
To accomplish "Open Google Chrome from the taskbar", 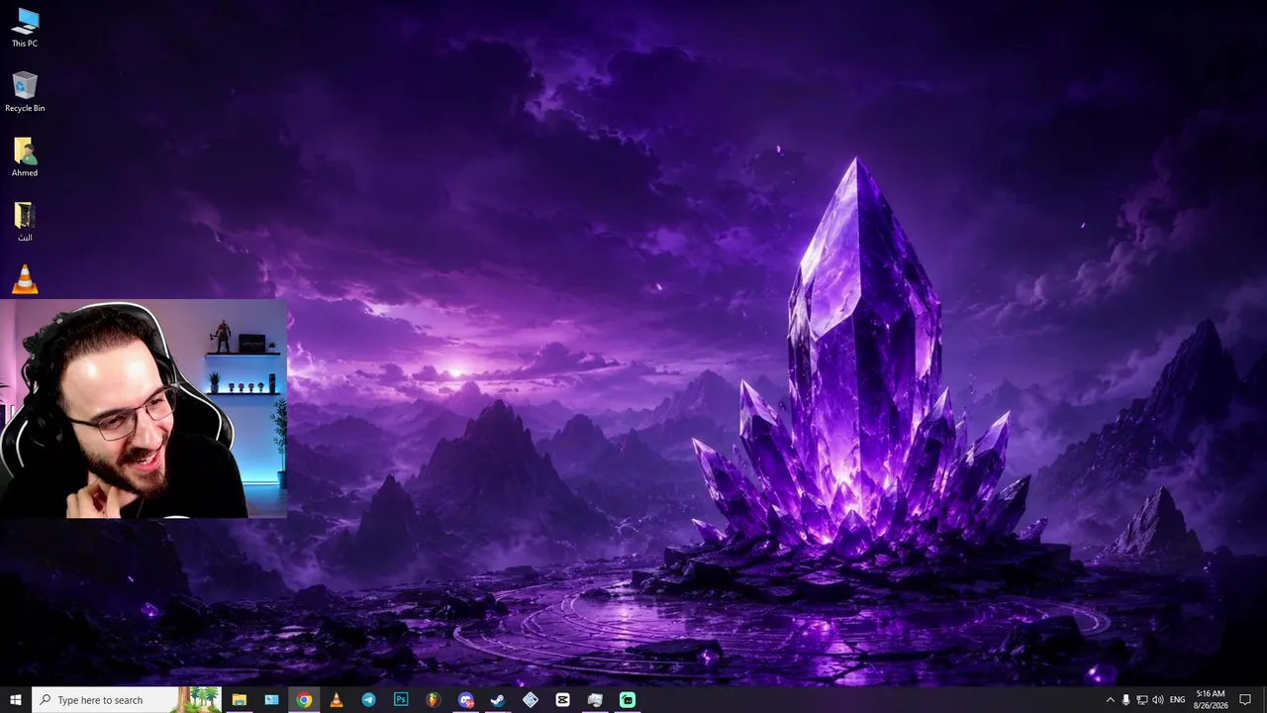I will [304, 700].
